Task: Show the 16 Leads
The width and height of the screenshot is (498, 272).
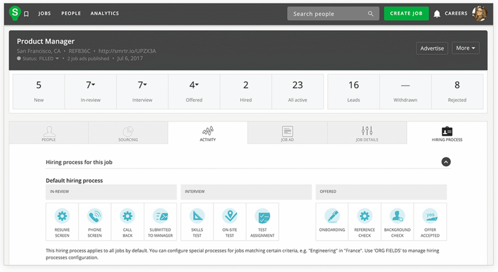Action: pyautogui.click(x=354, y=92)
